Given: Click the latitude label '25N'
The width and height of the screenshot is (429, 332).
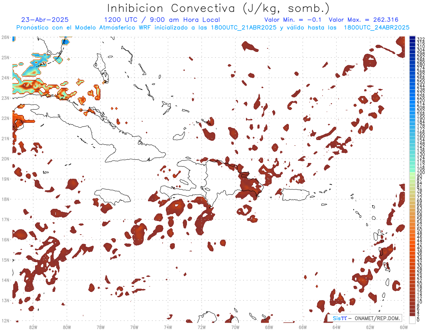Looking at the screenshot, I should tap(5, 57).
